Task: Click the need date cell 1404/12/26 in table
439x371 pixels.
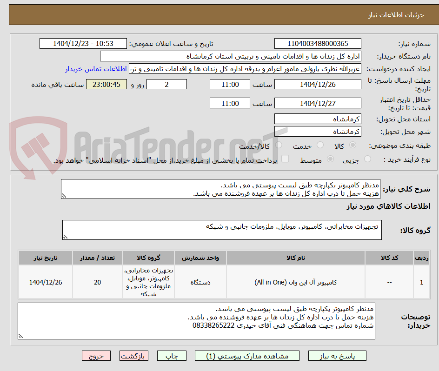Action: click(46, 282)
